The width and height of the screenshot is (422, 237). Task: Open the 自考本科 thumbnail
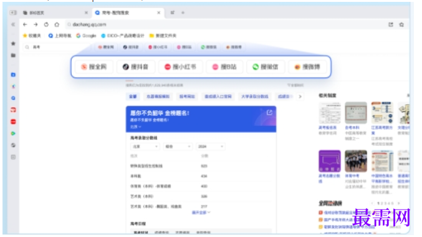tap(356, 112)
